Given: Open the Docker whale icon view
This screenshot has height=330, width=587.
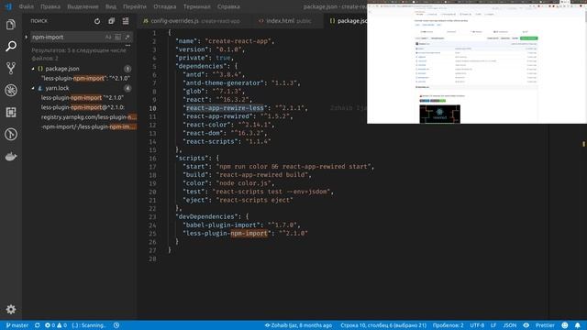Looking at the screenshot, I should point(11,157).
